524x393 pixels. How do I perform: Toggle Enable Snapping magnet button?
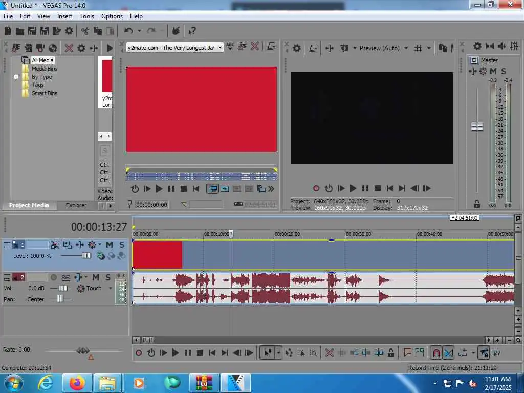[x=436, y=353]
